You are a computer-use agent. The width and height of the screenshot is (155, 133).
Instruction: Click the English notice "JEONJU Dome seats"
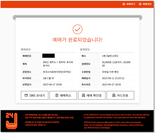tap(113, 125)
